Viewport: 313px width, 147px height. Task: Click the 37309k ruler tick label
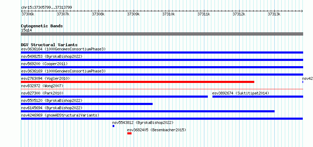coord(133,14)
